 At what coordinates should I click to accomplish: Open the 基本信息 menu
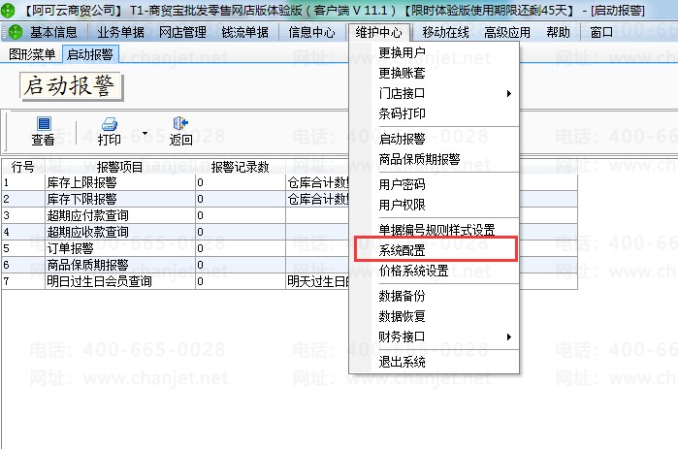(x=53, y=32)
